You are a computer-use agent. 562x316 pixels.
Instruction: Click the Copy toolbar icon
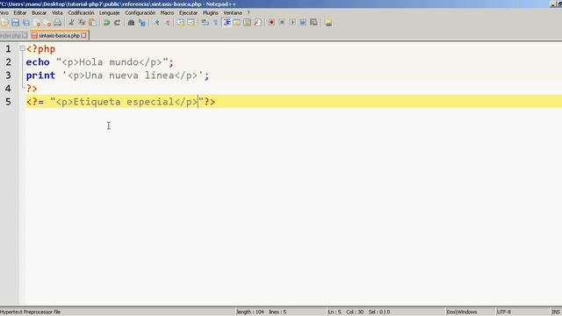click(82, 23)
